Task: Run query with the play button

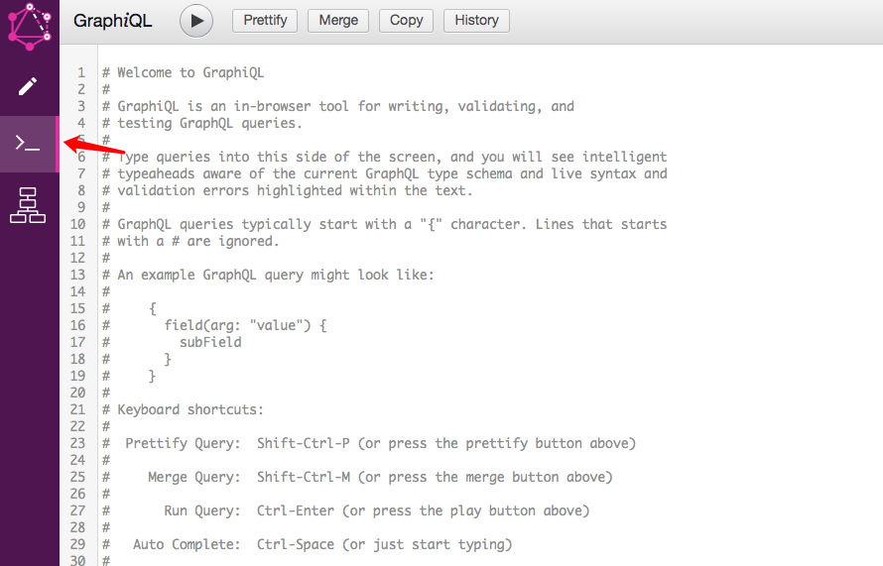Action: pos(196,21)
